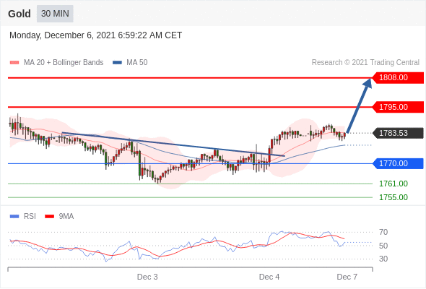Click the 1755.00 support level label

394,197
